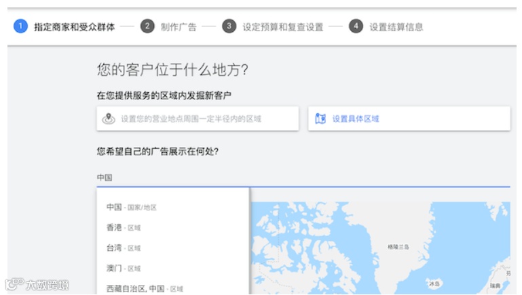Go to 设置结算信息 step
Viewport: 522px width, 295px height.
point(396,27)
